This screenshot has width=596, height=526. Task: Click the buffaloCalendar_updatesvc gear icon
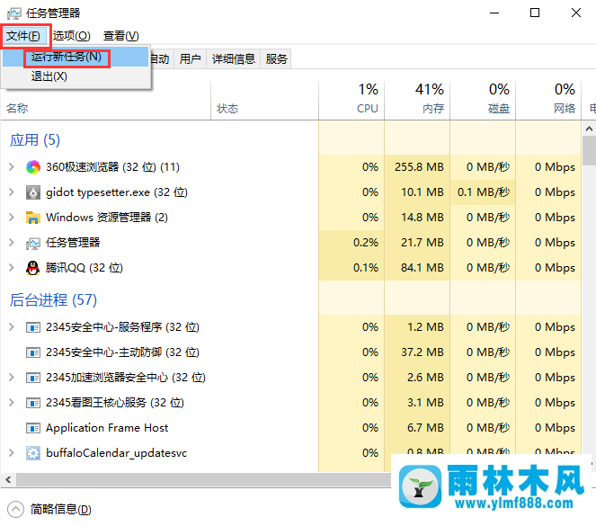tap(33, 453)
